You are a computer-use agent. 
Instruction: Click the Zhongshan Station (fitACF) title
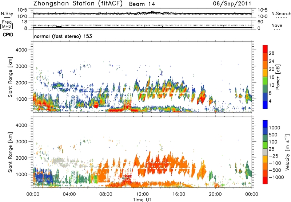tap(78, 4)
